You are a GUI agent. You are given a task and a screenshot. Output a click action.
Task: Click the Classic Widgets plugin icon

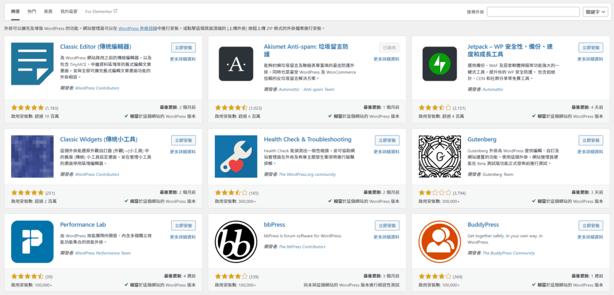(32, 156)
